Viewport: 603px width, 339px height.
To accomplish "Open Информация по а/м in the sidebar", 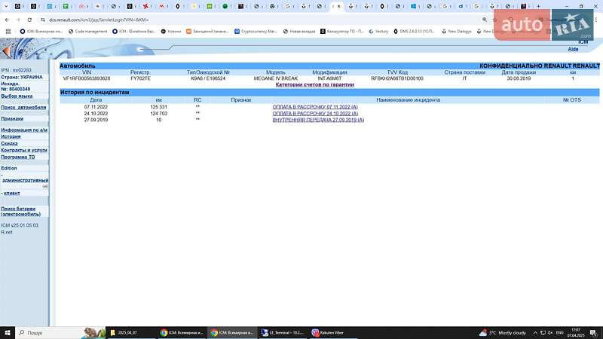I will pos(24,130).
